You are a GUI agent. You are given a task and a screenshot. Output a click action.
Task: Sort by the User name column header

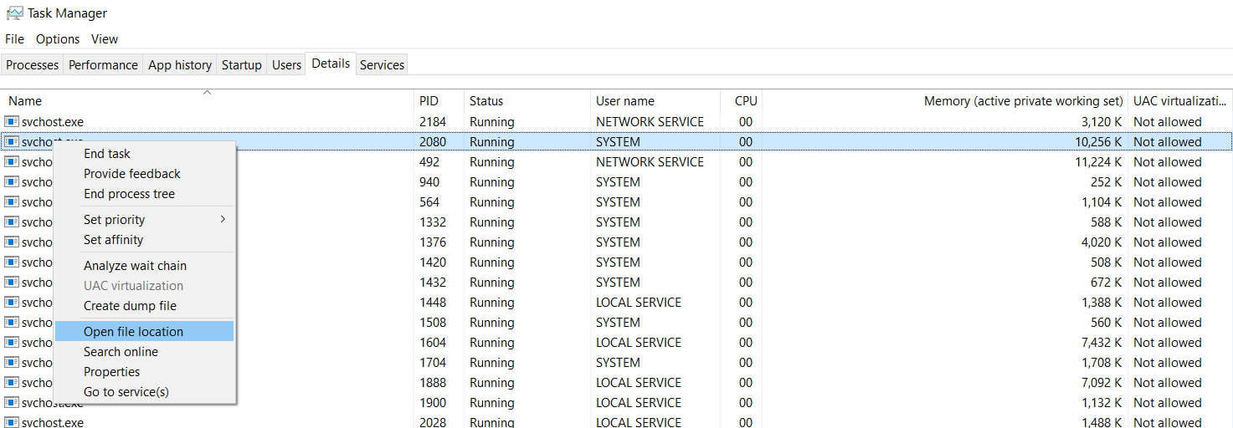pos(655,100)
